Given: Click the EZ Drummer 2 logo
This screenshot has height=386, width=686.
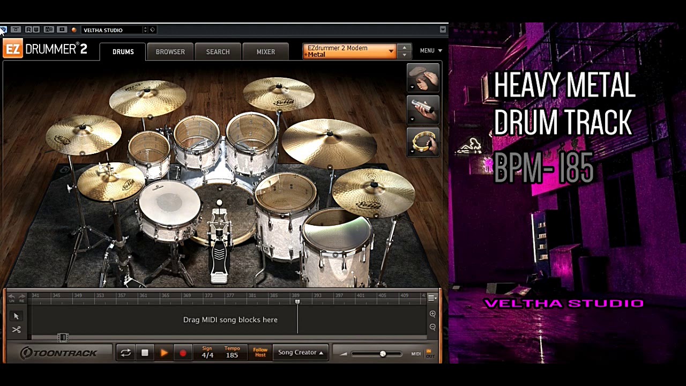Looking at the screenshot, I should (x=45, y=49).
